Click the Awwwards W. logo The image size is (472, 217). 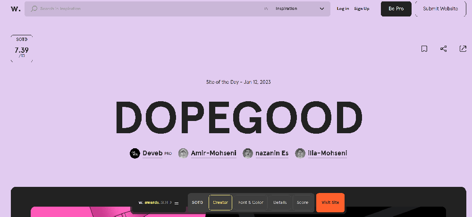[x=16, y=8]
